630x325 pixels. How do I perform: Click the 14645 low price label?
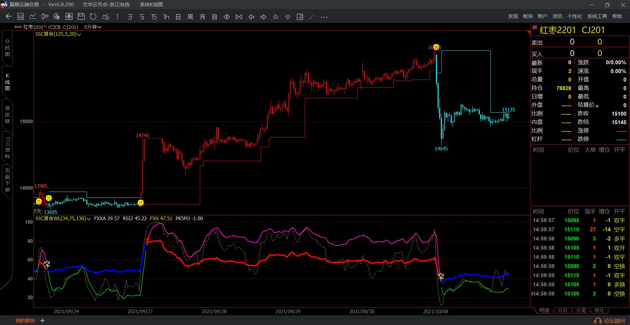click(x=441, y=149)
